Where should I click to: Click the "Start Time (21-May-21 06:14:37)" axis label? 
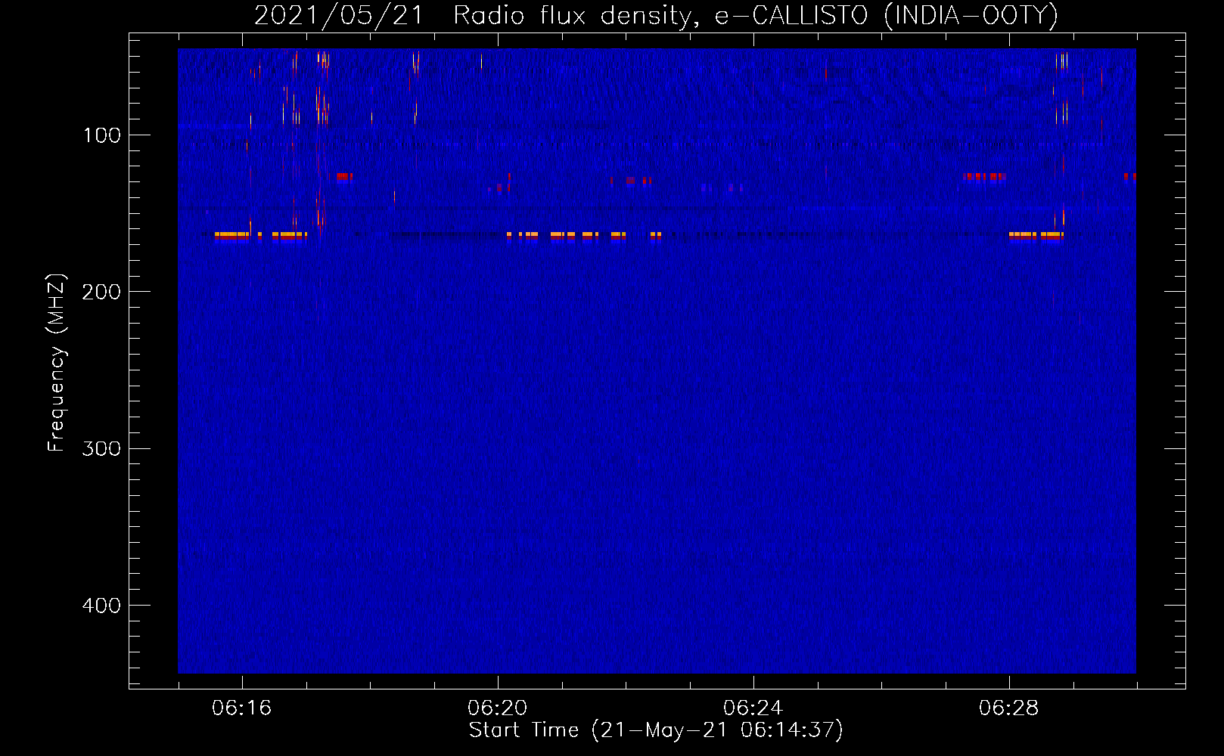click(x=655, y=730)
